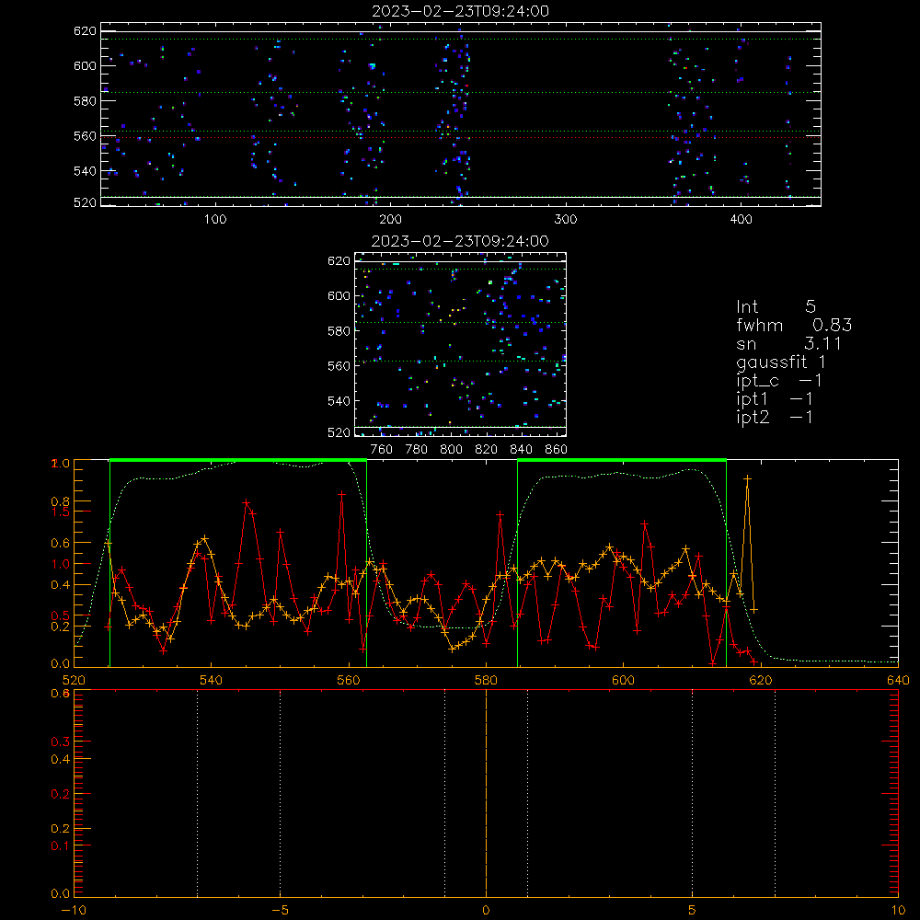
Task: Click x-axis label 540 on profile plot
Action: point(212,680)
